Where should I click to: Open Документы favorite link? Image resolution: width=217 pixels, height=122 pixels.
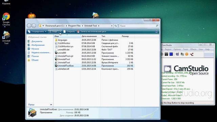coord(37,41)
